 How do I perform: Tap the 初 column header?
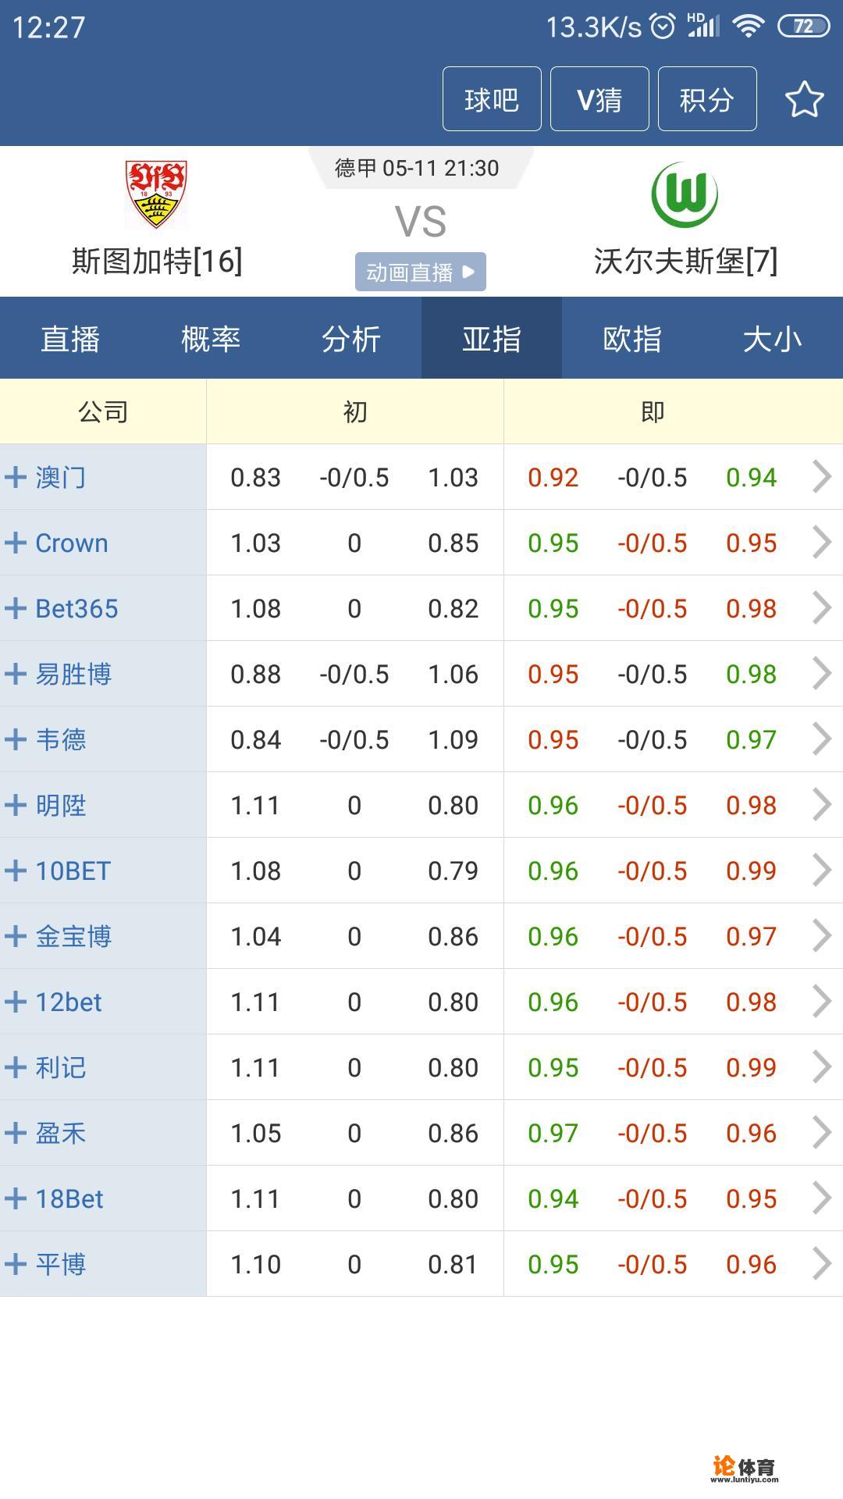(x=355, y=411)
